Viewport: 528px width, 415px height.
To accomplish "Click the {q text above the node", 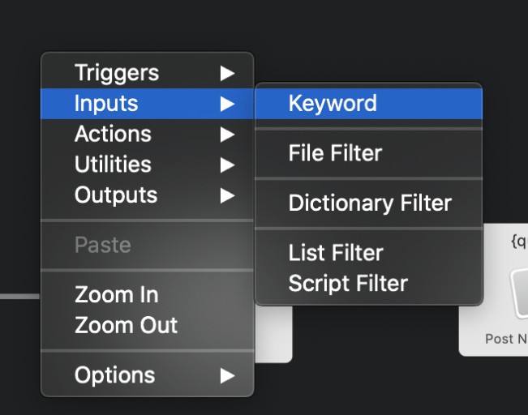I will [x=518, y=240].
